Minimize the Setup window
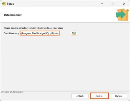Viewport: 130px width, 101px height. pyautogui.click(x=102, y=4)
